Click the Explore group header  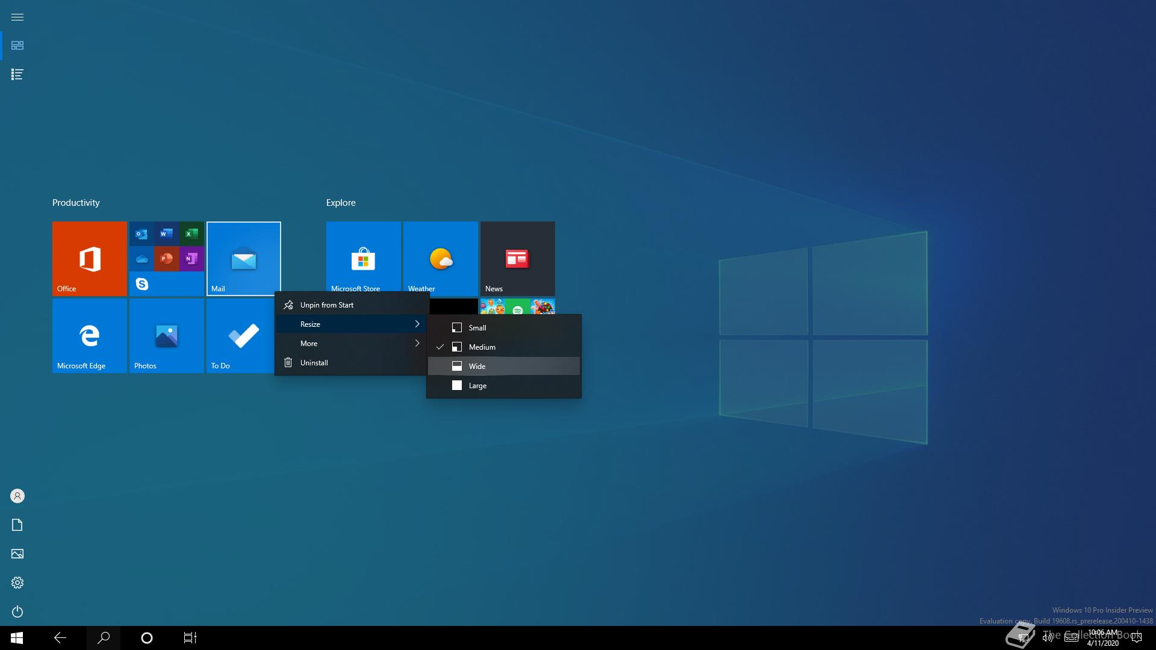(x=341, y=203)
